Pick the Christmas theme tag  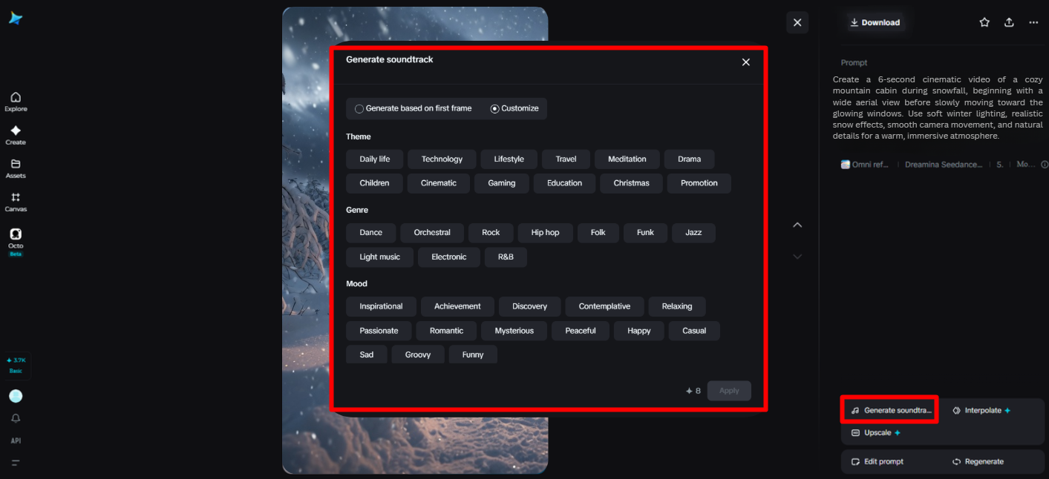(631, 183)
